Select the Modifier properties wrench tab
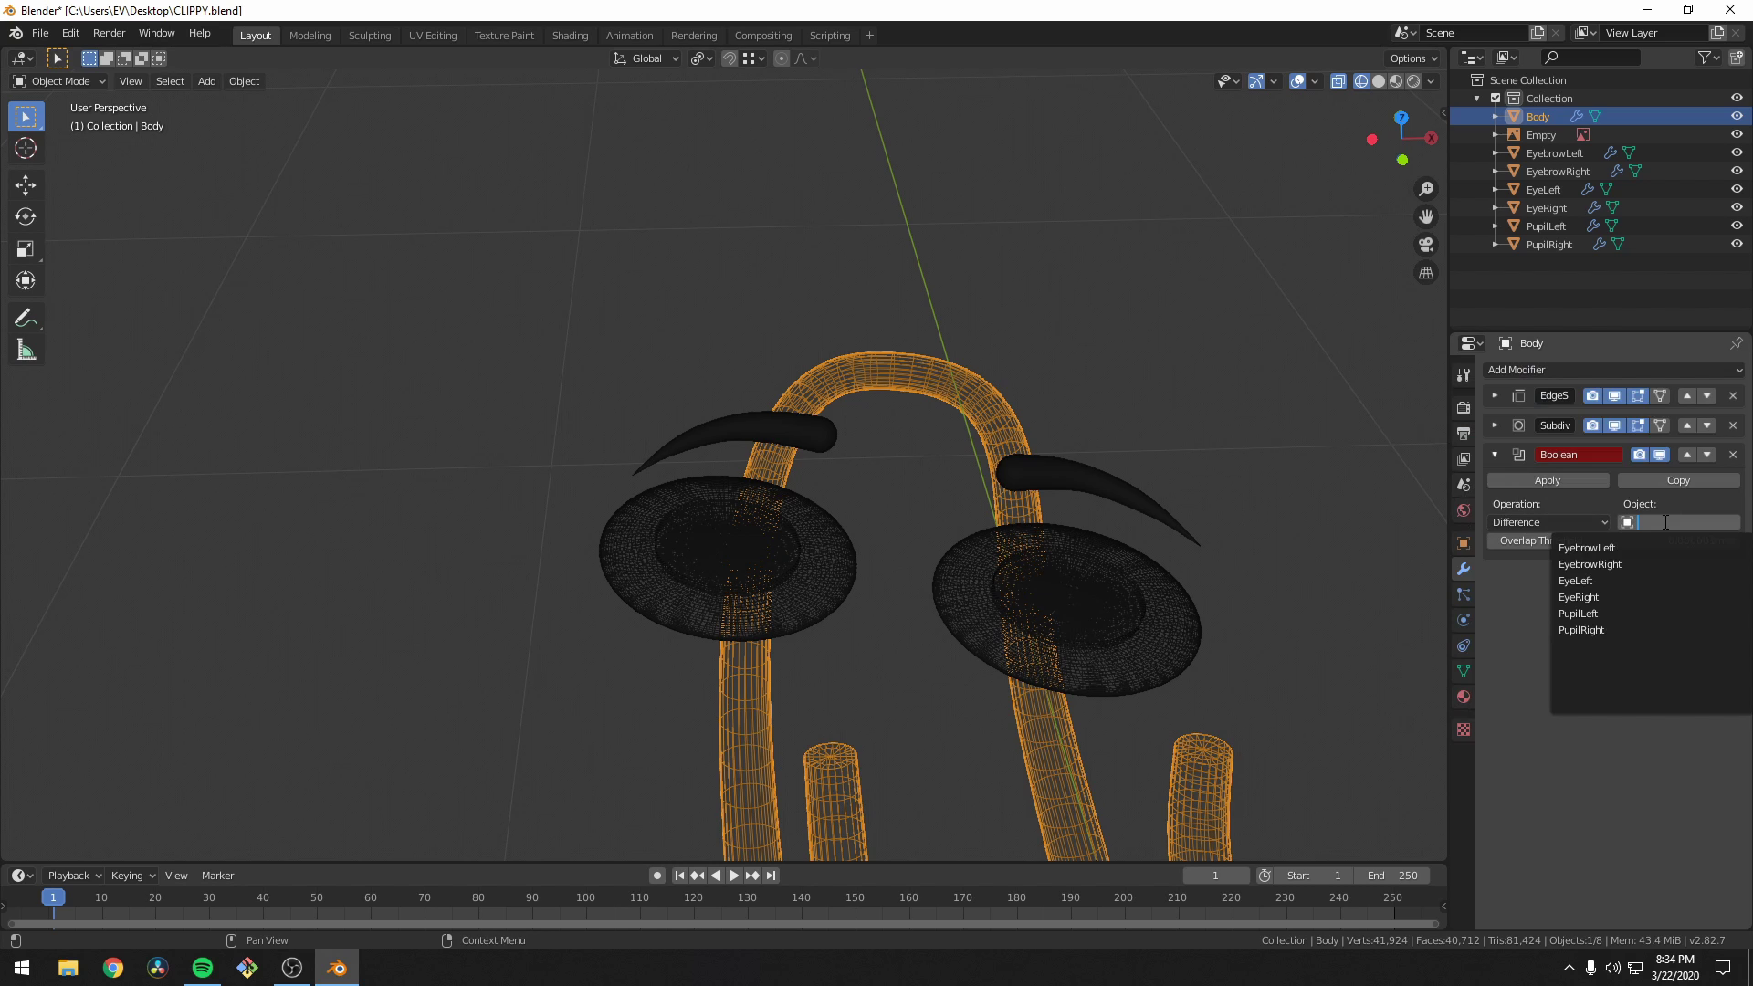This screenshot has width=1753, height=986. (1464, 569)
